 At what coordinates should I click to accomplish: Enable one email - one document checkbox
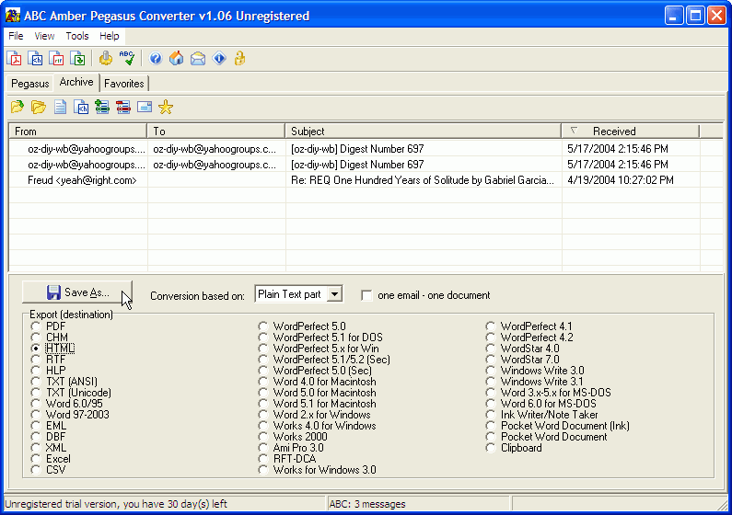coord(367,295)
